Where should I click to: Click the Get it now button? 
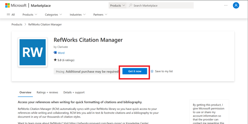[135, 71]
